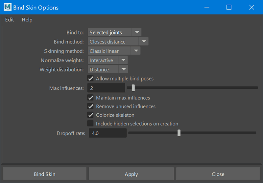Open the Edit menu
Image resolution: width=263 pixels, height=183 pixels.
click(10, 20)
